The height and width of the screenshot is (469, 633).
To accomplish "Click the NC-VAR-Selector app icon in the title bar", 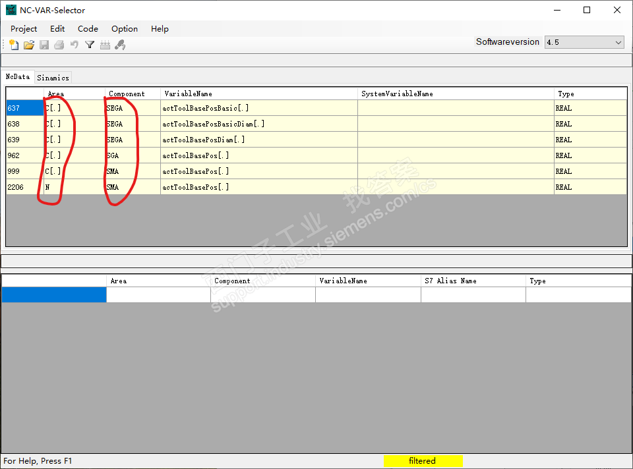I will click(11, 10).
